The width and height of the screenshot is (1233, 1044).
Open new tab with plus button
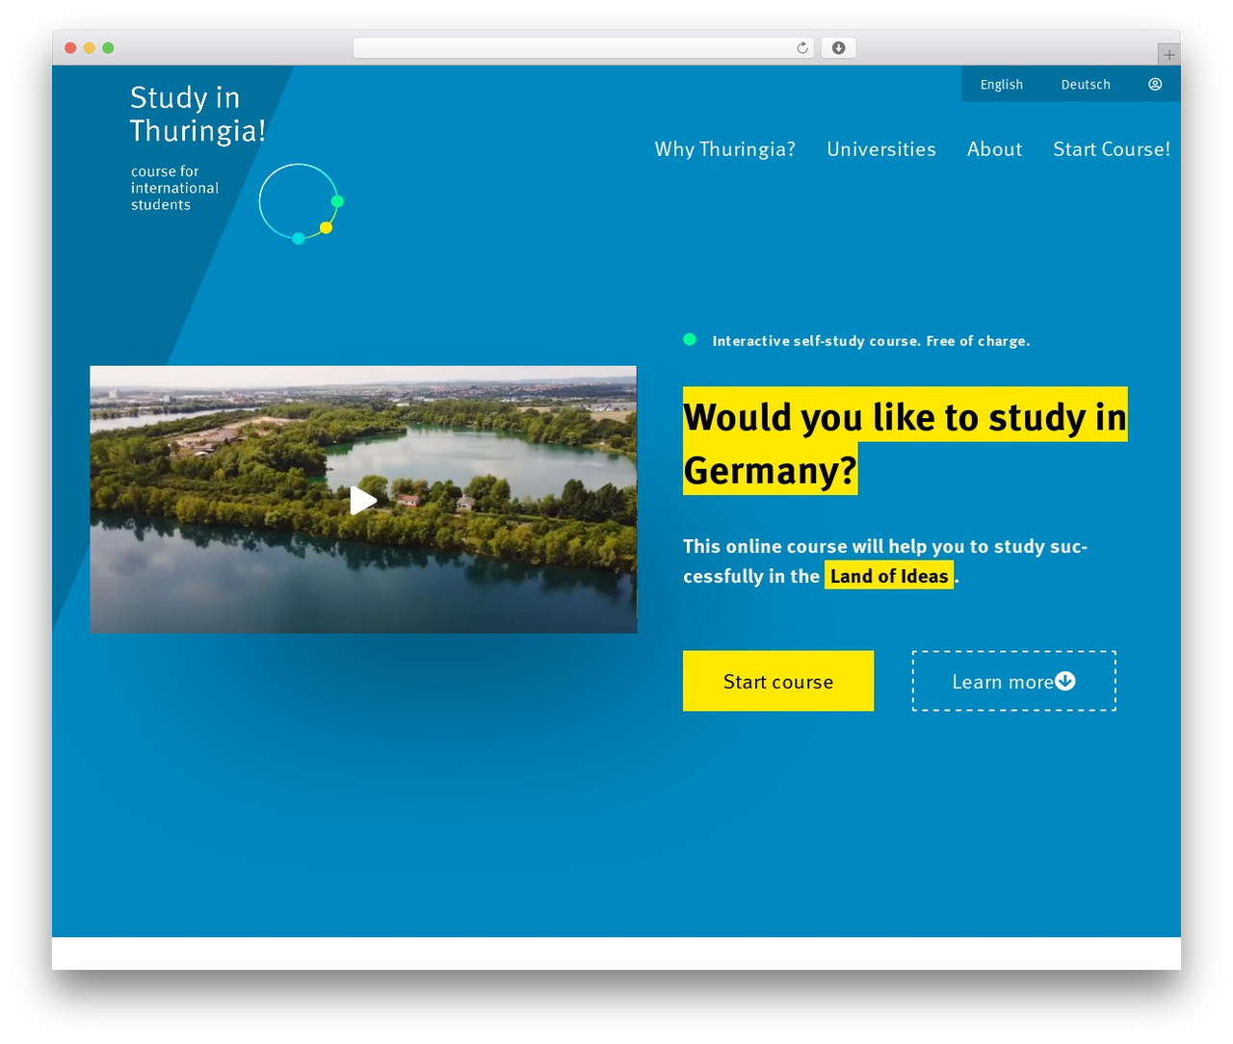(1168, 55)
